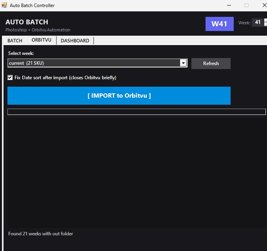This screenshot has height=251, width=267.
Task: Click the import progress bar
Action: click(136, 112)
